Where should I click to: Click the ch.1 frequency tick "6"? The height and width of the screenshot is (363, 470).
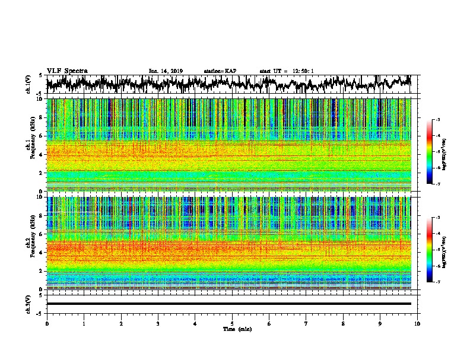pyautogui.click(x=42, y=136)
